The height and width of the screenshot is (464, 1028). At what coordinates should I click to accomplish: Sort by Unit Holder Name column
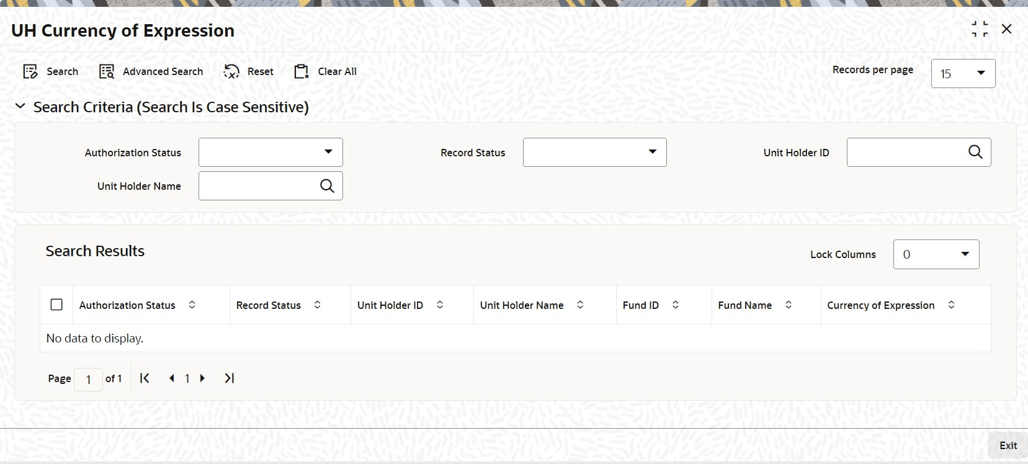tap(581, 305)
